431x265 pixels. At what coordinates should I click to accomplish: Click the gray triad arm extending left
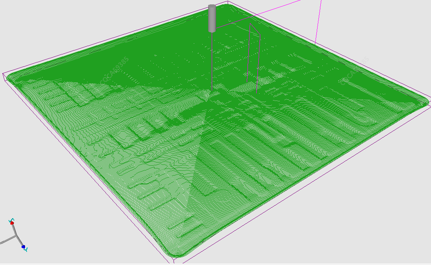click(7, 240)
